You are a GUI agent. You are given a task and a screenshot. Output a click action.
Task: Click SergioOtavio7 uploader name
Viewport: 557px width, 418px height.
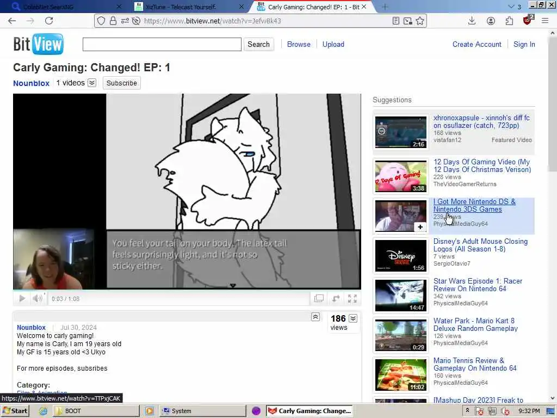coord(451,263)
